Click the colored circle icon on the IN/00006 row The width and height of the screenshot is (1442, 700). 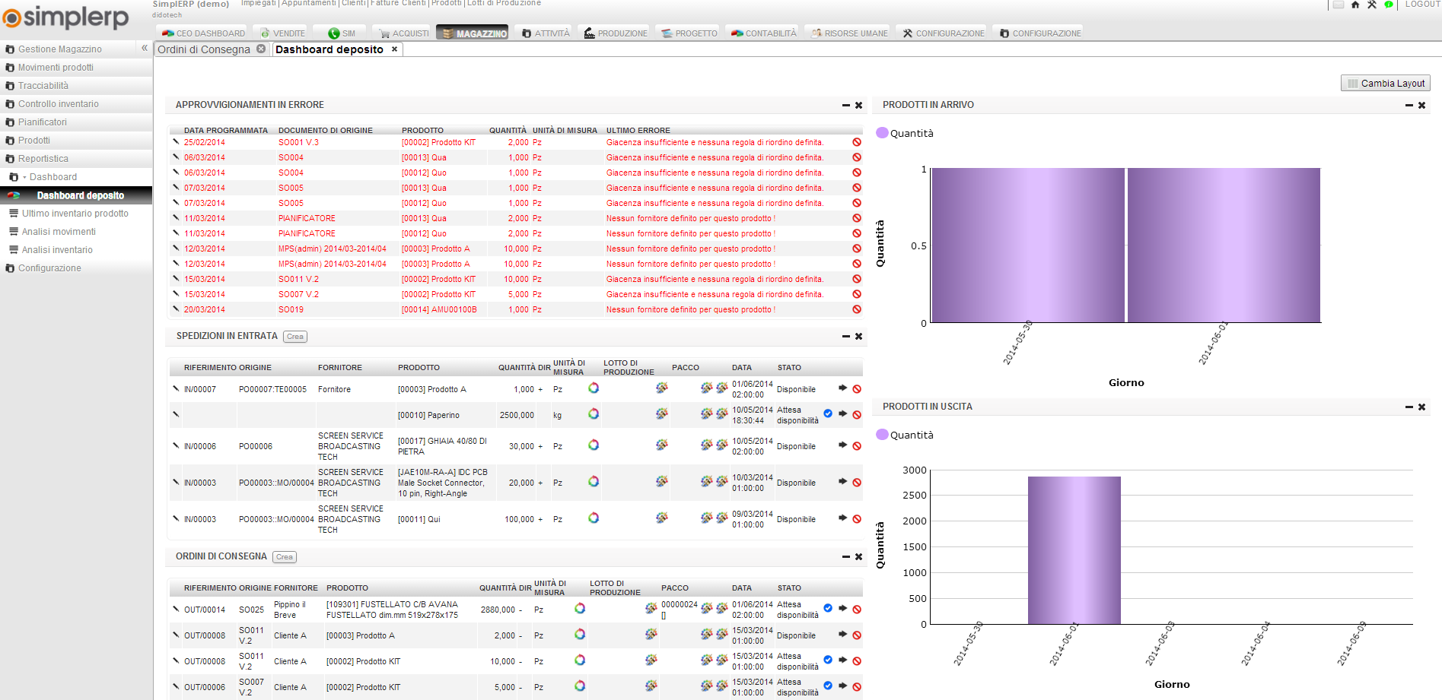coord(594,445)
